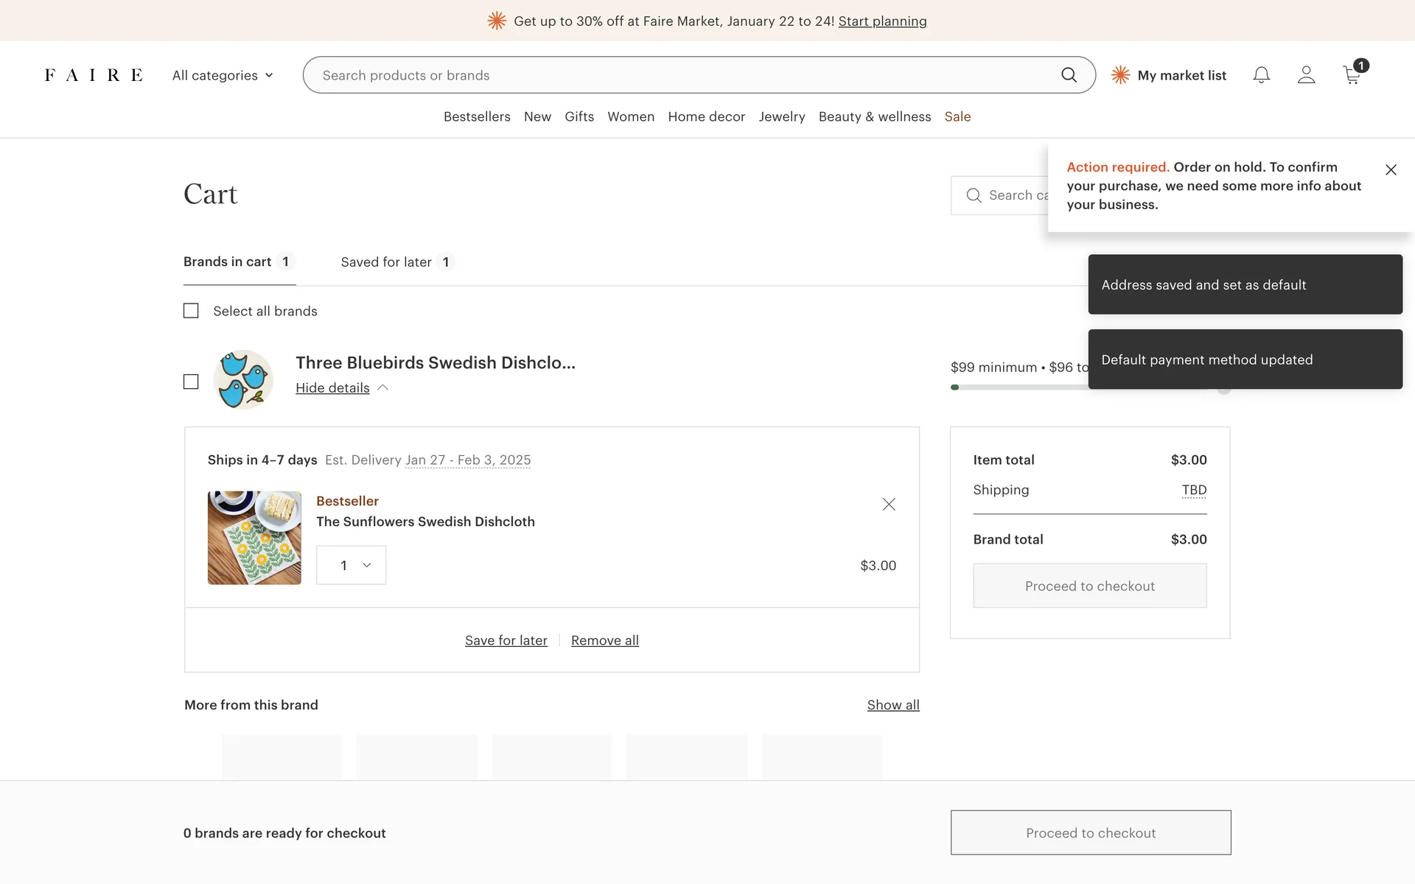Open the All categories dropdown
1415x884 pixels.
[x=223, y=75]
